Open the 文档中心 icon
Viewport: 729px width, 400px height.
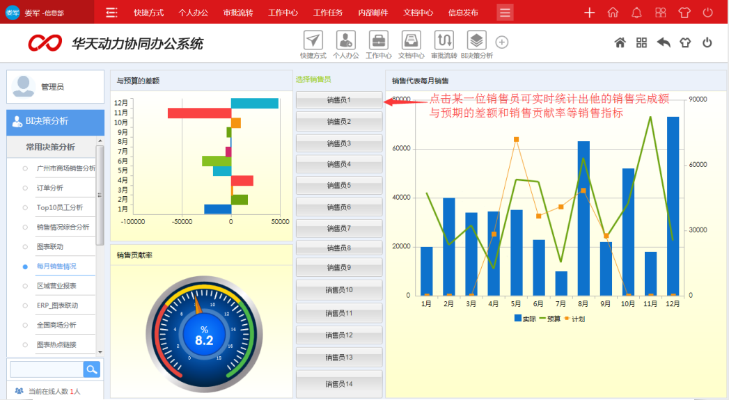(x=411, y=40)
